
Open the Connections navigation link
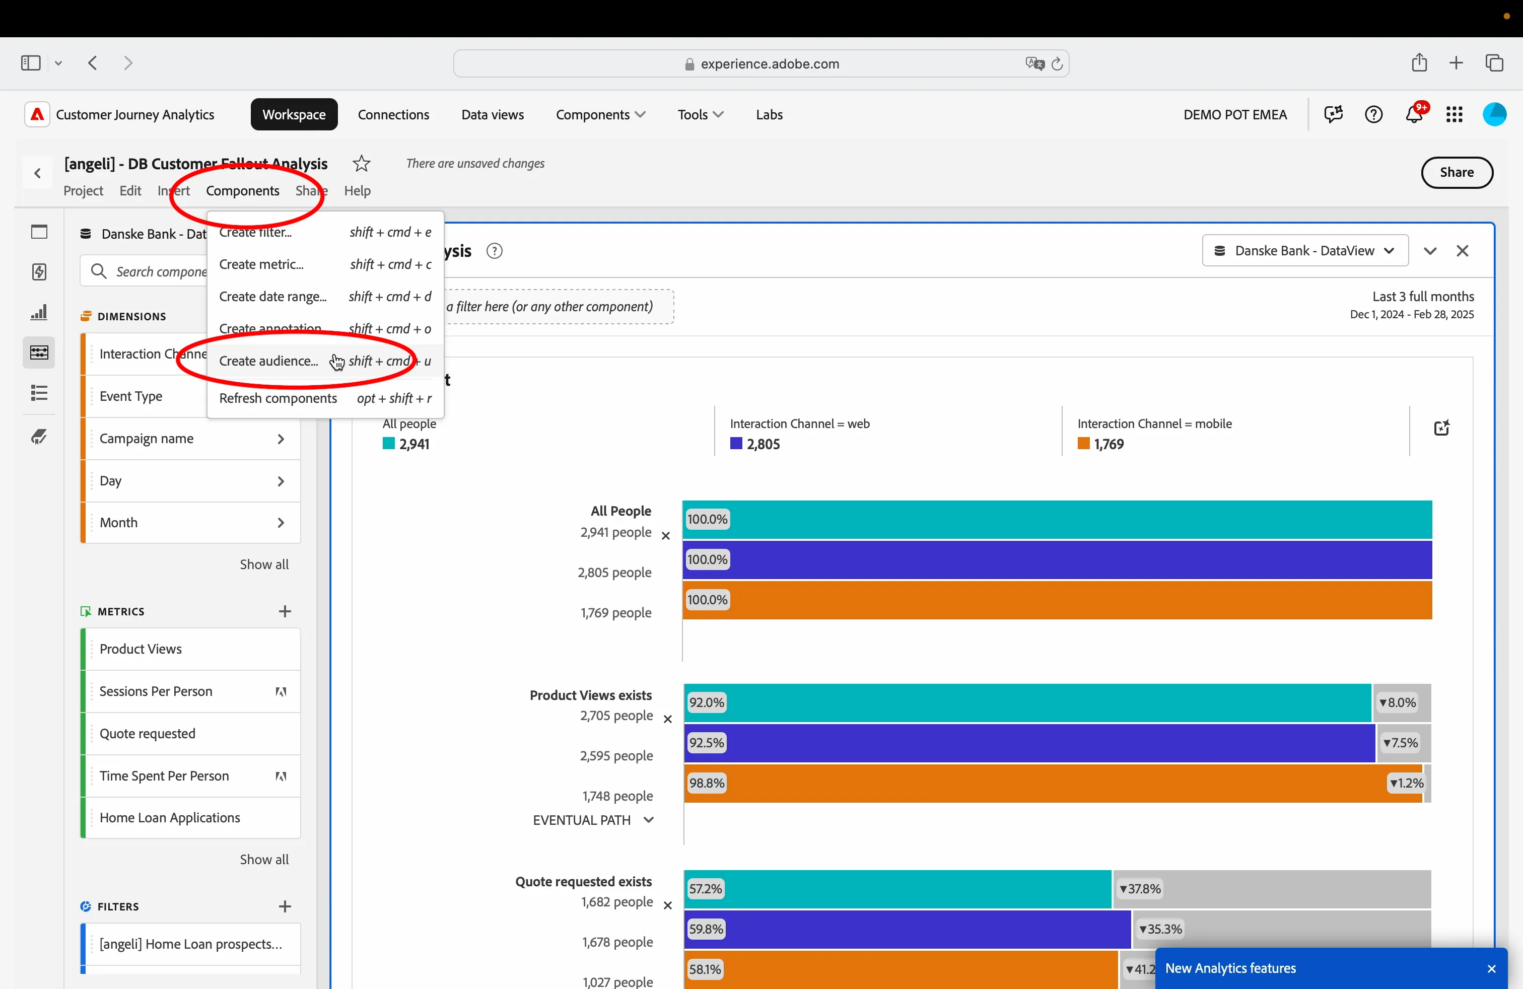tap(393, 114)
